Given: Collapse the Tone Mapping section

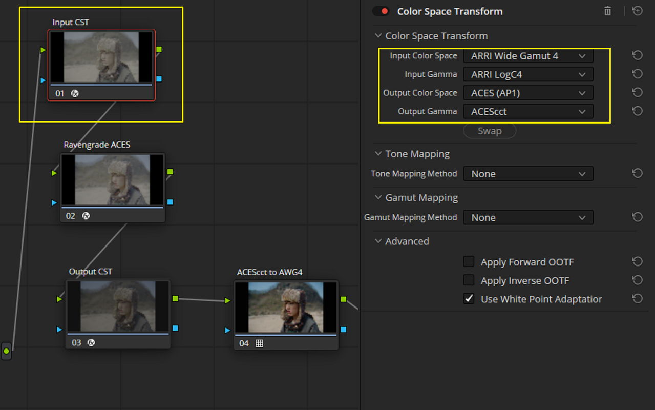Looking at the screenshot, I should 378,154.
